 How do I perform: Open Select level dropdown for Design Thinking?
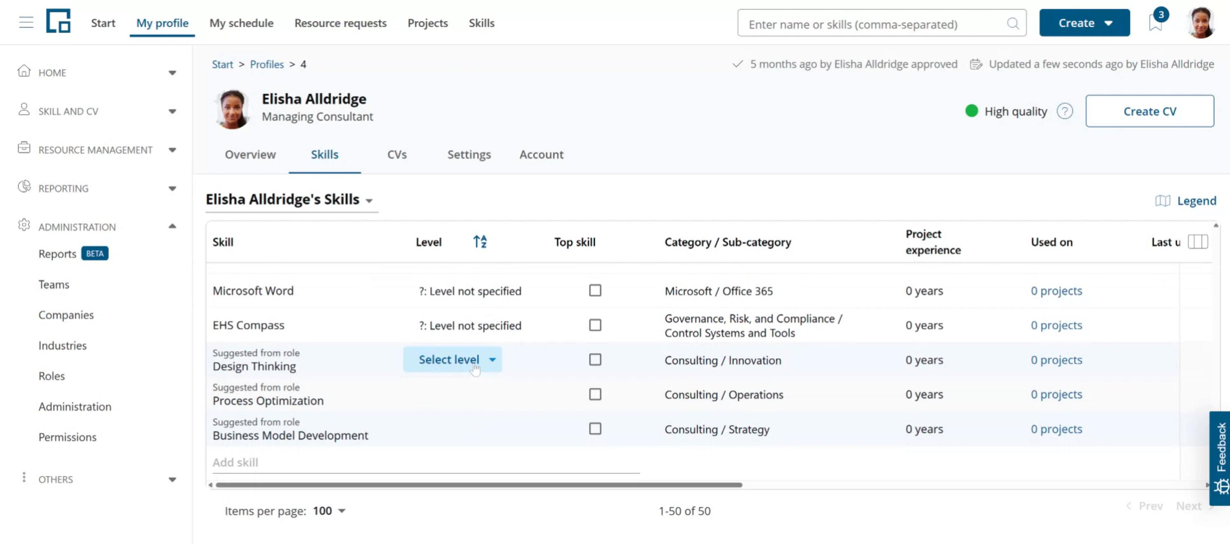click(452, 359)
